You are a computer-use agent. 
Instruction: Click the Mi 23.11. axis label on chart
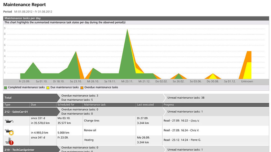click(127, 81)
